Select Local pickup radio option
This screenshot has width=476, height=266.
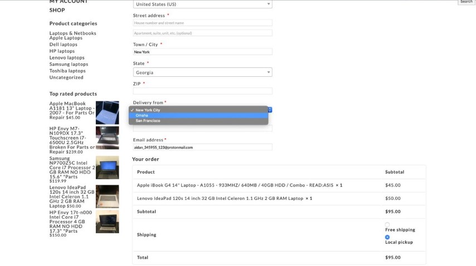(x=387, y=237)
